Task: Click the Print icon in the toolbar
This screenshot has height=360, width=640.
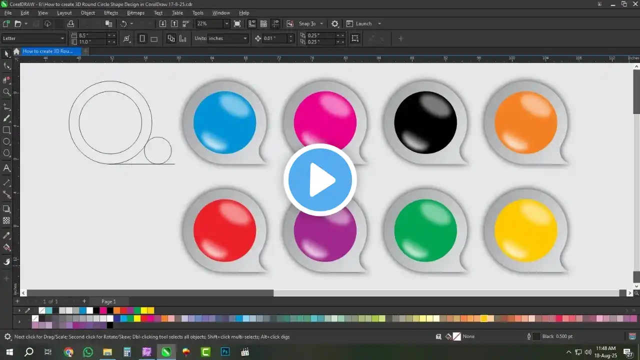Action: click(70, 23)
